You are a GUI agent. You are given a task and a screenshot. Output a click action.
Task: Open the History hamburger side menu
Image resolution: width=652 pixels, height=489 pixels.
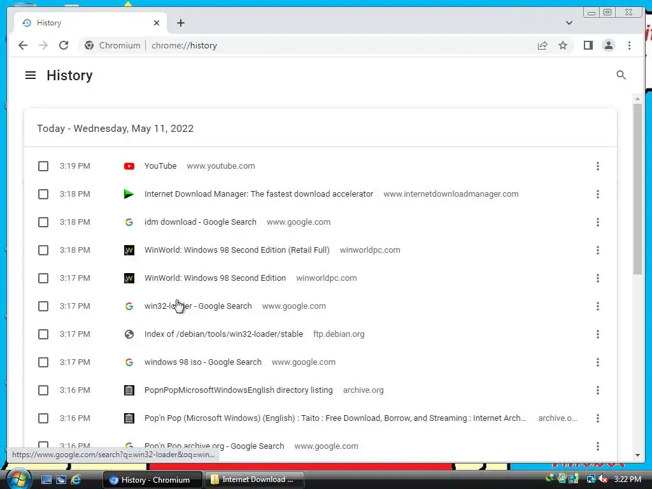[x=31, y=75]
